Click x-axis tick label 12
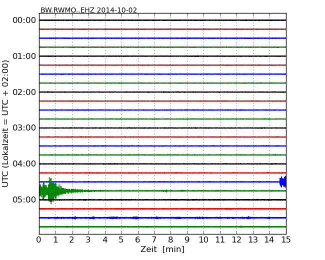 coord(236,240)
